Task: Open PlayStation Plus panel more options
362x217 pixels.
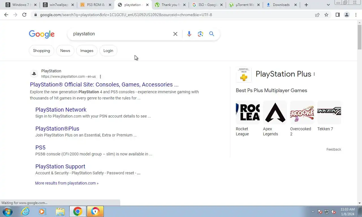Action: (x=314, y=74)
